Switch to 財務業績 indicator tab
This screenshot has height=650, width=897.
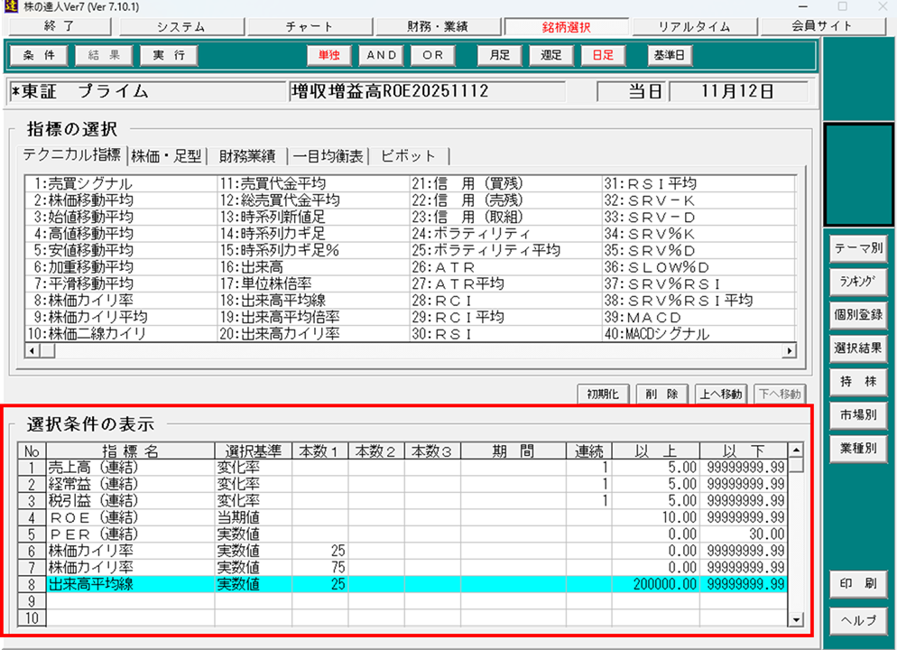(x=248, y=155)
